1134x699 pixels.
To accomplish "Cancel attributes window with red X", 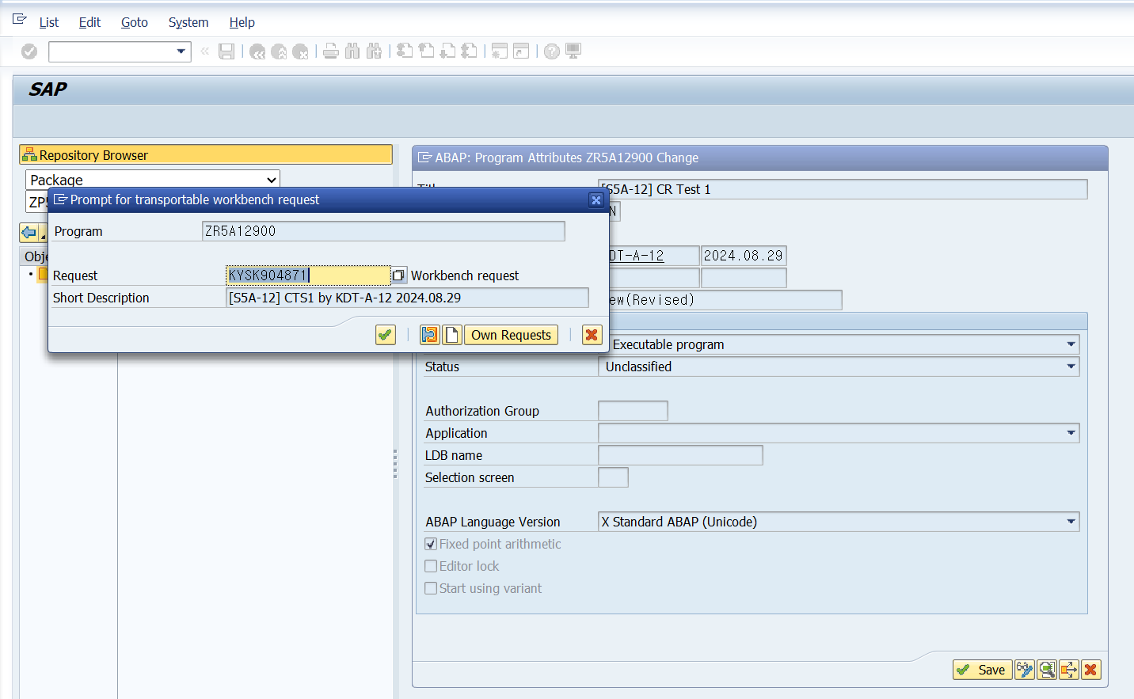I will tap(1090, 670).
